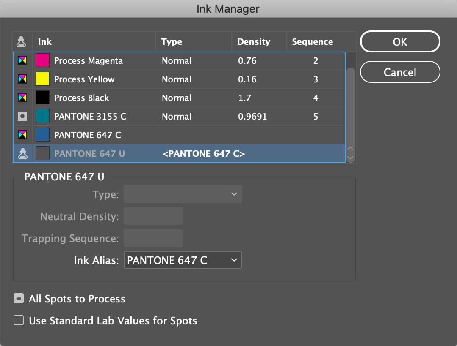Viewport: 457px width, 346px height.
Task: Select the Process Yellow ink name
Action: (x=84, y=79)
